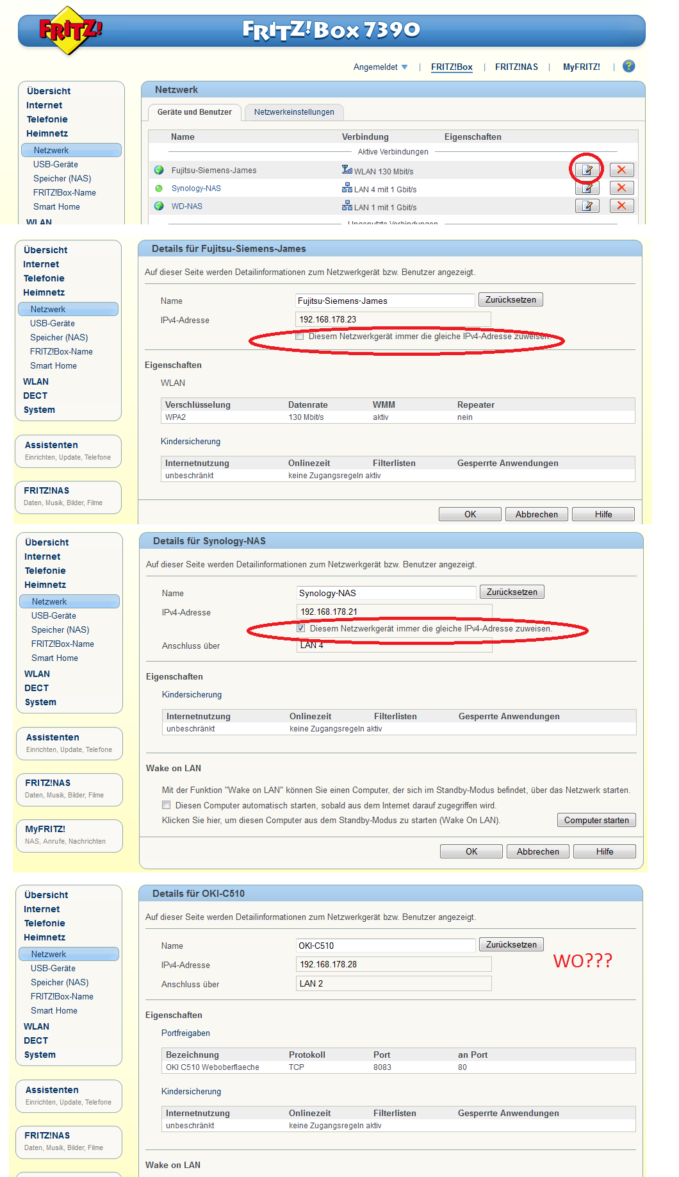Uncheck fixed IPv4 address on Synology-NAS details
This screenshot has width=679, height=1177.
(301, 628)
